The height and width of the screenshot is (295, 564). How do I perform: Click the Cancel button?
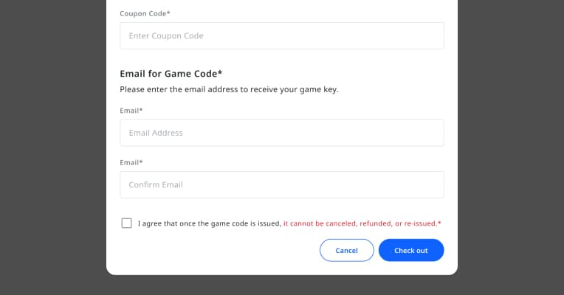coord(347,250)
